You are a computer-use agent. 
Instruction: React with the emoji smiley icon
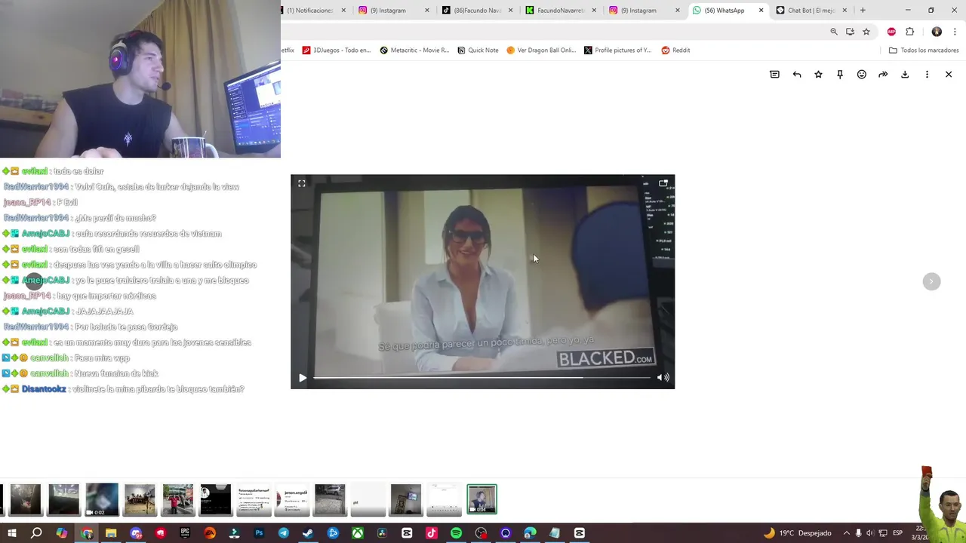(861, 75)
